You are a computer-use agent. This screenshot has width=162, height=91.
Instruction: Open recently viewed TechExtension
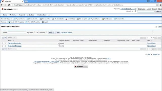coord(107,19)
